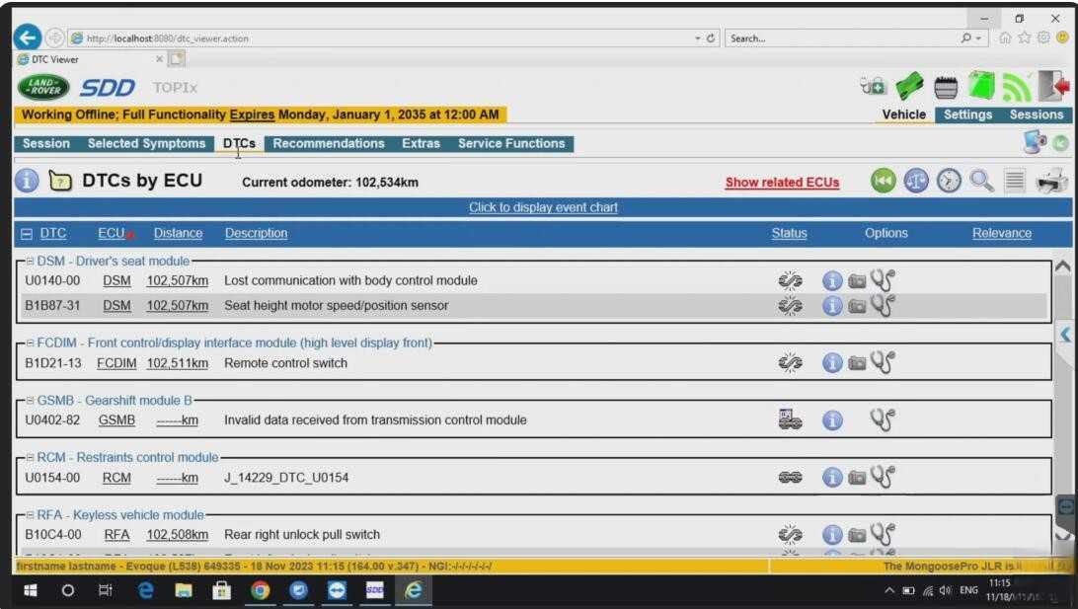The height and width of the screenshot is (609, 1078).
Task: Click the list view lines icon
Action: tap(1014, 181)
